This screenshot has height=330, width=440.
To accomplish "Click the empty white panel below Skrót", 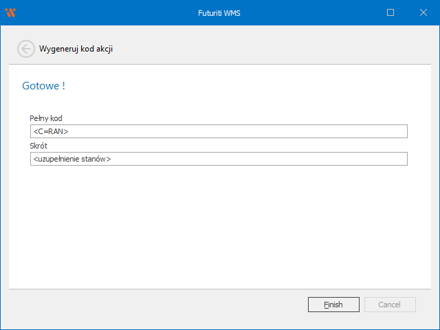I will [219, 227].
